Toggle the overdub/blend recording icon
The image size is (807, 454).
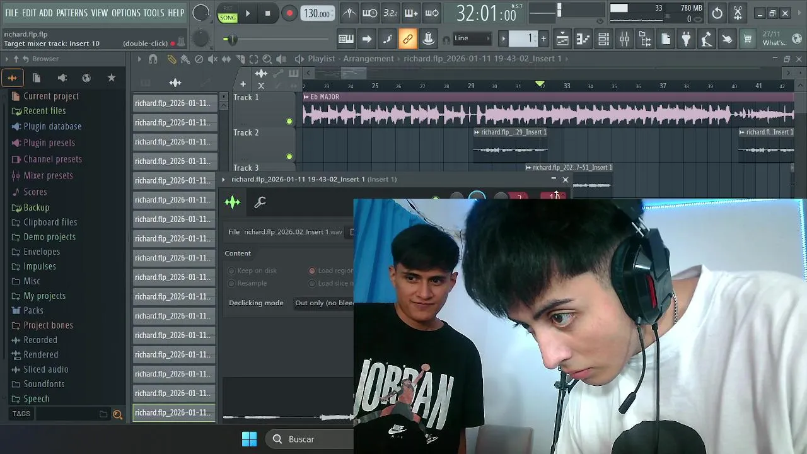coord(411,13)
